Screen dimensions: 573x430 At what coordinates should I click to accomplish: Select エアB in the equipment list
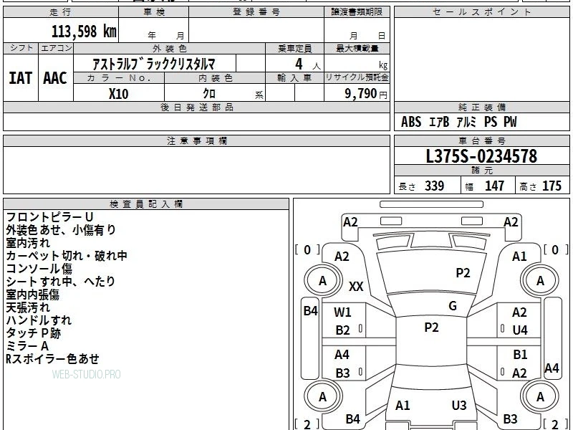[x=439, y=122]
